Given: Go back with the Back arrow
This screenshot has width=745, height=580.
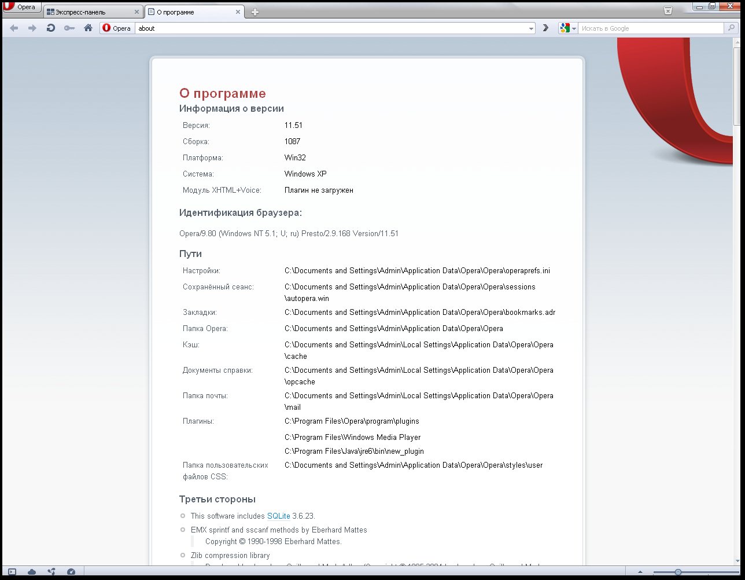Looking at the screenshot, I should (x=14, y=28).
